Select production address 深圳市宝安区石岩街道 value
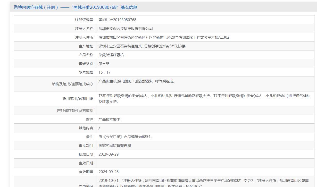Screen dimensions: 317x187 coord(142,46)
